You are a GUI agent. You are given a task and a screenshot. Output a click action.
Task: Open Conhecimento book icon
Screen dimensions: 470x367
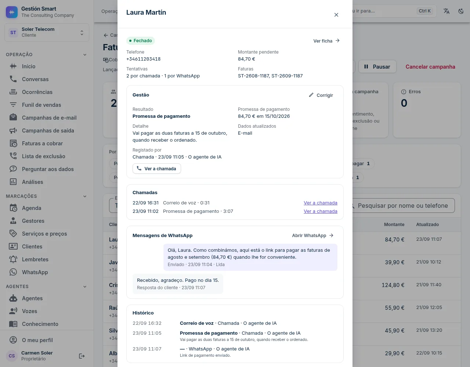[x=13, y=324]
